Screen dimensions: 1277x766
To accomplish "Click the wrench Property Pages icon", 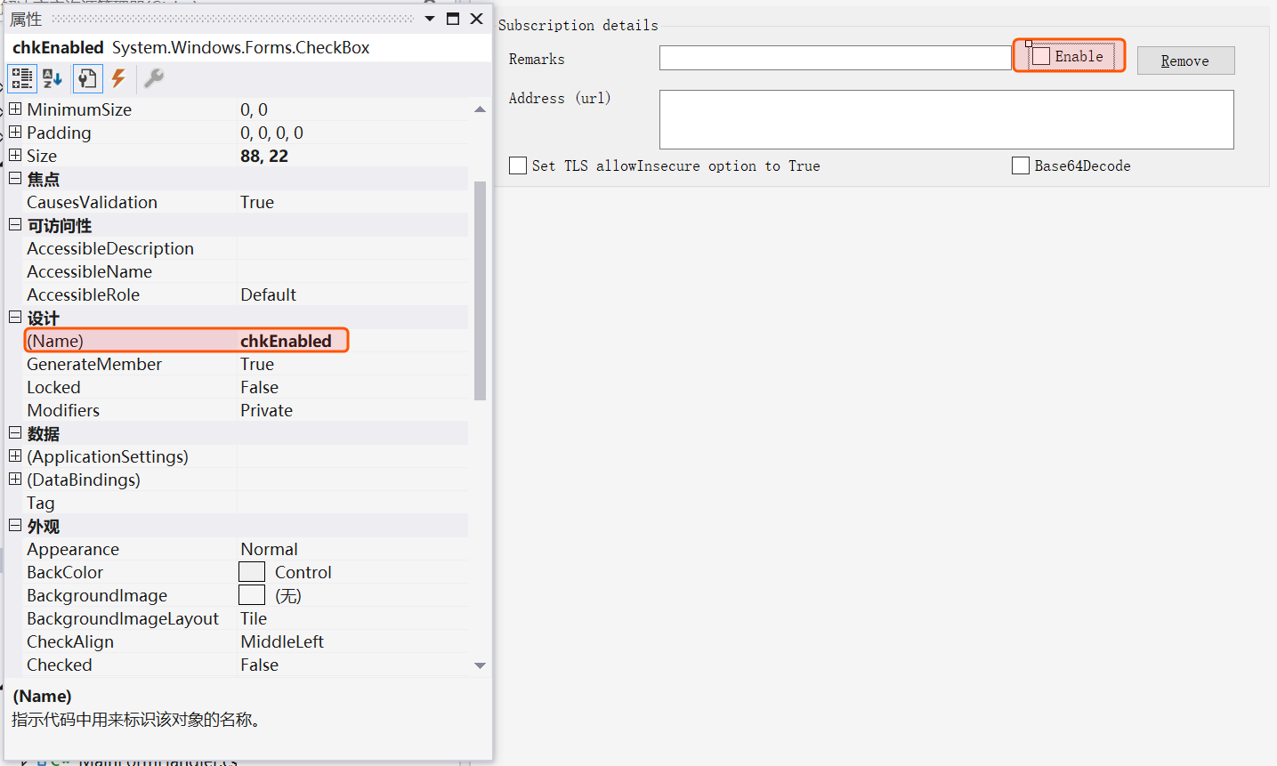I will (153, 78).
